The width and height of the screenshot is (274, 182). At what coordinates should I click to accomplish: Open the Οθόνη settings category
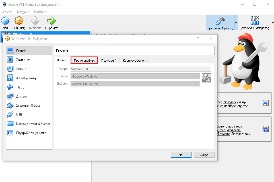tap(29, 69)
